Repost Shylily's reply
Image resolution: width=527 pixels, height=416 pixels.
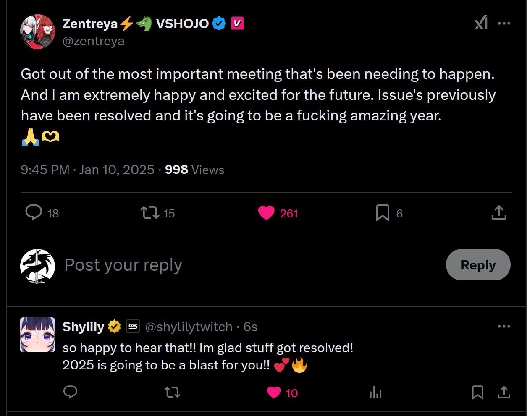172,392
